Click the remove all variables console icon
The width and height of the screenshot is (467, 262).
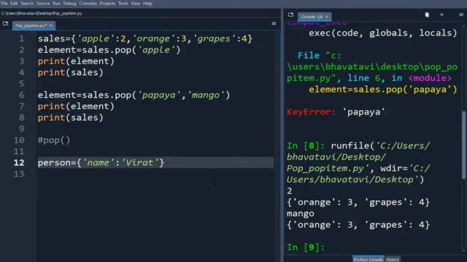pyautogui.click(x=427, y=15)
